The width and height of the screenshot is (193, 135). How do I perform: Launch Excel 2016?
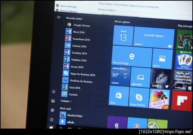coord(71,87)
